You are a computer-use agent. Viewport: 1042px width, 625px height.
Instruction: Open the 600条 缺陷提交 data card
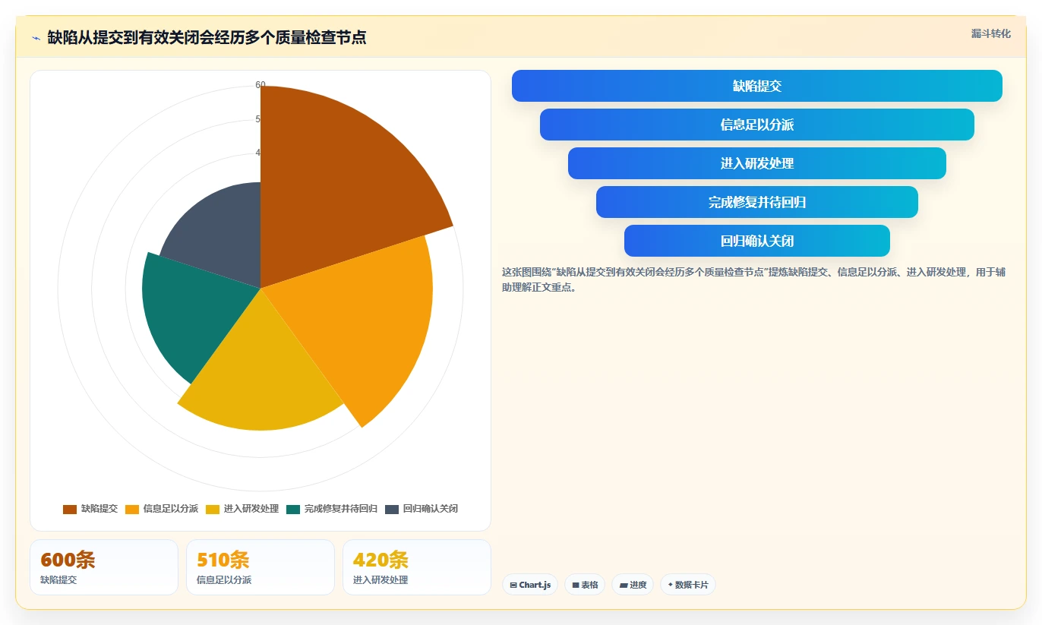click(x=104, y=567)
